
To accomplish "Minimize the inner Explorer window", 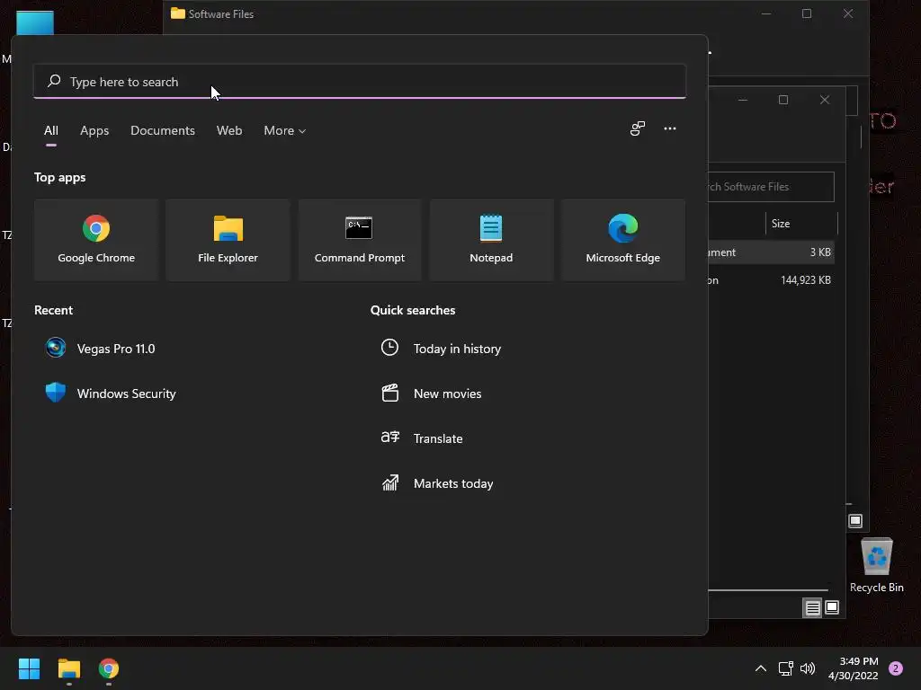I will (x=743, y=100).
